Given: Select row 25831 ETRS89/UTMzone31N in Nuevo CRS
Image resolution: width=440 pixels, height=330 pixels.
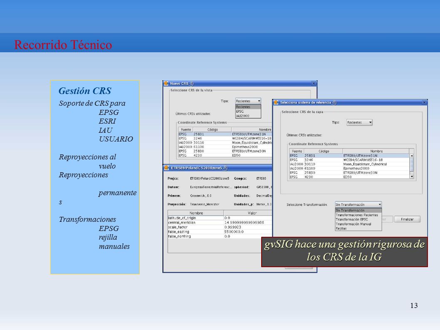Looking at the screenshot, I should tap(225, 134).
